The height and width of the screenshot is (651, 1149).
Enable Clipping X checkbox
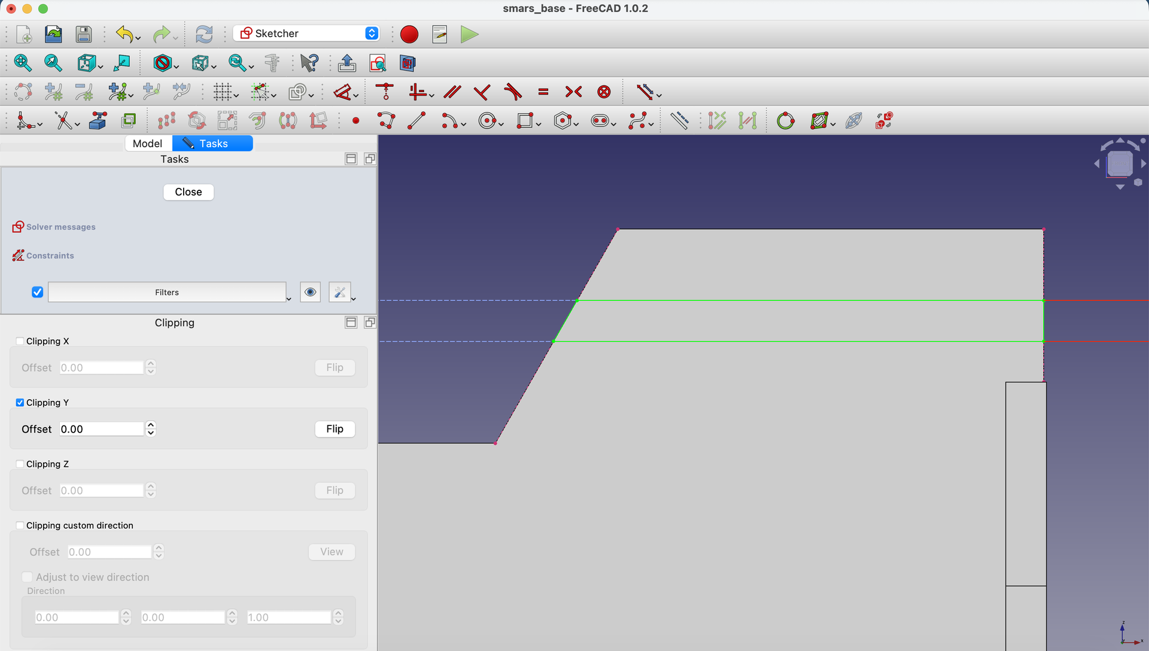coord(20,341)
